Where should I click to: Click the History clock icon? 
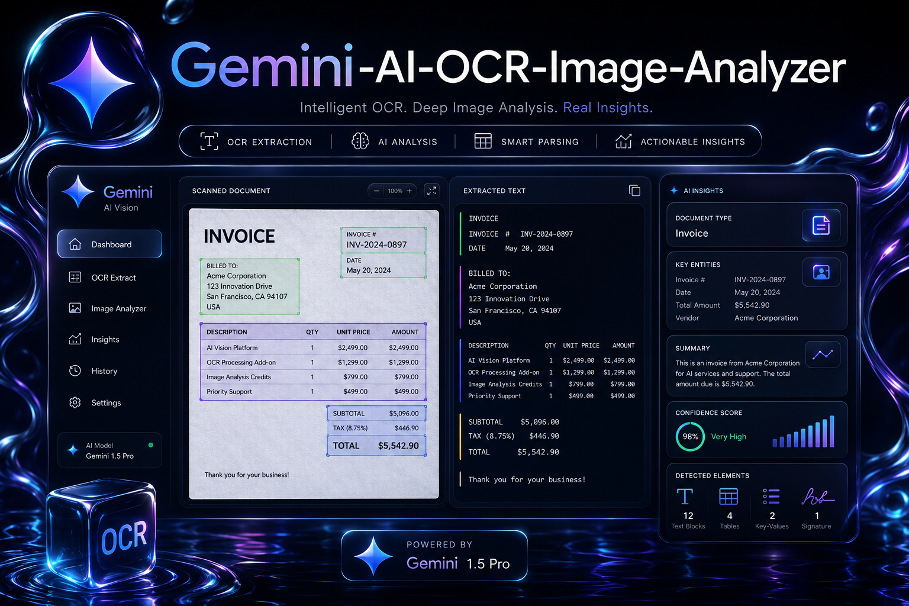(x=75, y=370)
